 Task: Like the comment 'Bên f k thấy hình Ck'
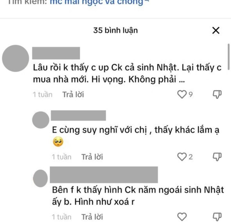(182, 217)
